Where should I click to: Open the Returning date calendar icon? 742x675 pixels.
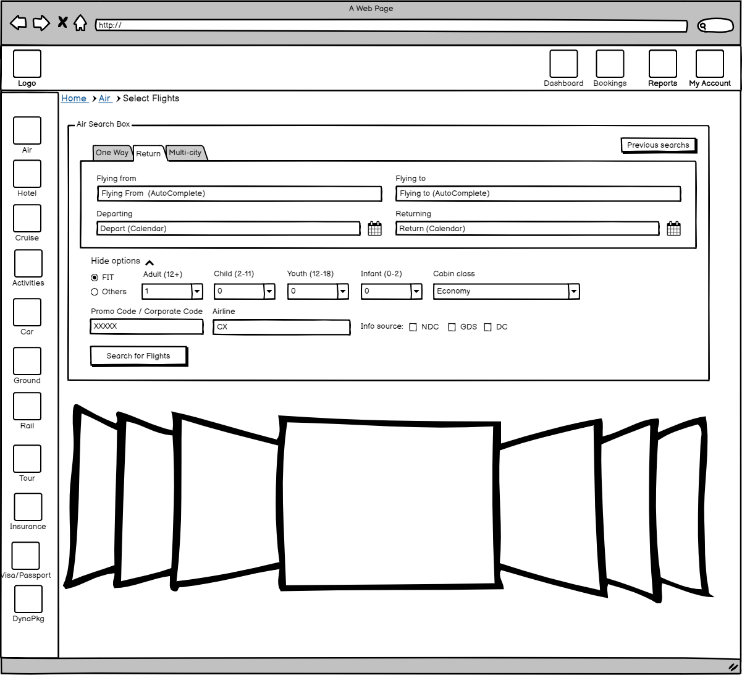click(673, 229)
